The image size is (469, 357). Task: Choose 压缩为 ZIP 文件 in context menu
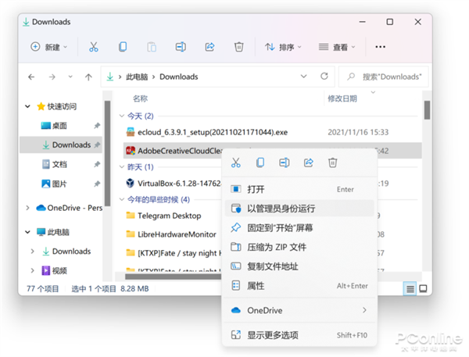pos(299,248)
